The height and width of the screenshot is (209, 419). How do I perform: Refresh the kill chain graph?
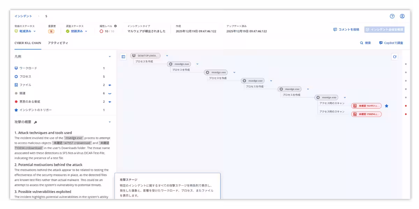395,57
